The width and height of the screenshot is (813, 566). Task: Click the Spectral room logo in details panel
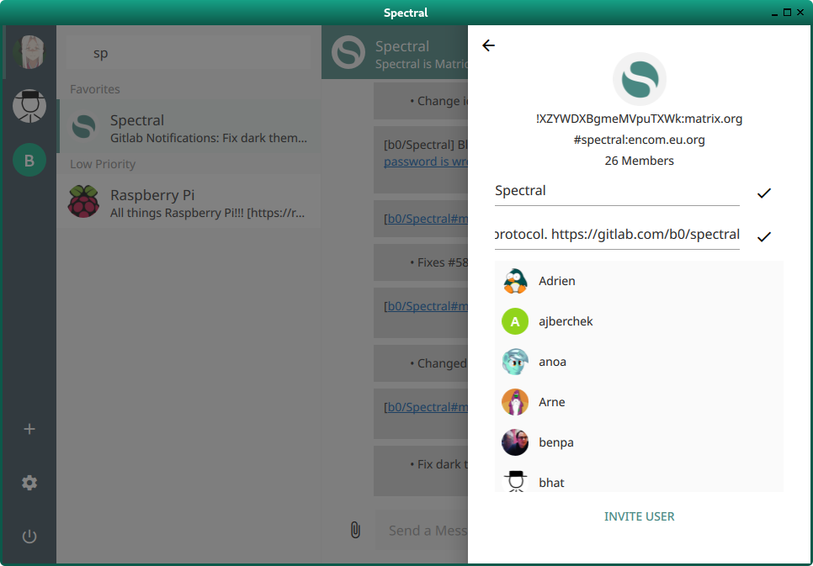click(x=639, y=80)
